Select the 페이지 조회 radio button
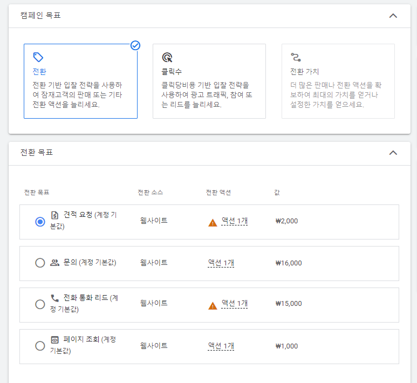This screenshot has height=383, width=417. tap(40, 346)
